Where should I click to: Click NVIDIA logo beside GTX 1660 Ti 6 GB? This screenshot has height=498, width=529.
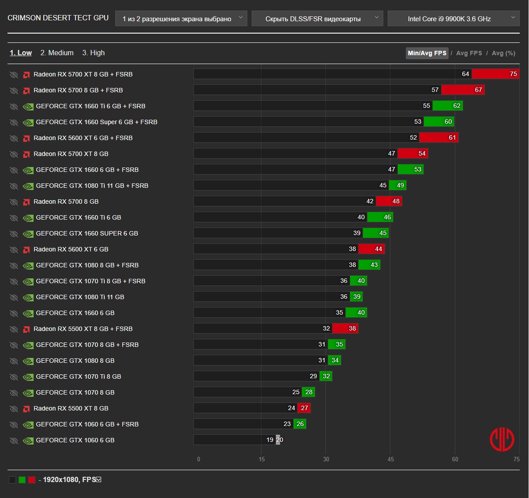click(x=28, y=218)
